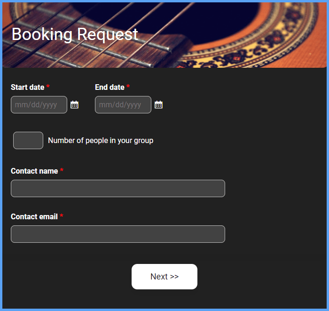This screenshot has width=329, height=311.
Task: Click the Start date label
Action: click(x=27, y=87)
